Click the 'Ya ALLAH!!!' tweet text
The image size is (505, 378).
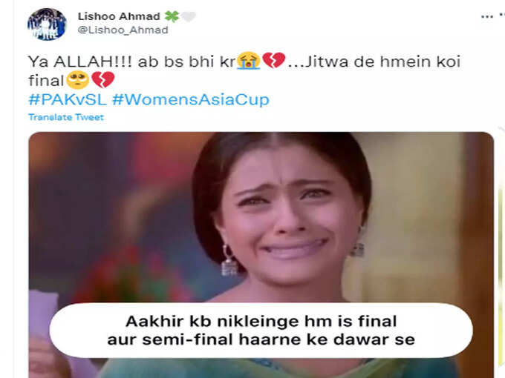click(80, 62)
